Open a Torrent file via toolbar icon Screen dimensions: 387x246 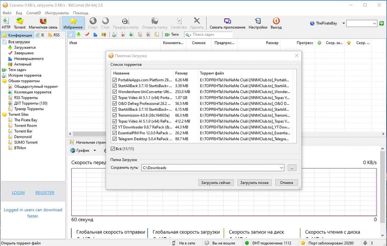click(x=20, y=23)
